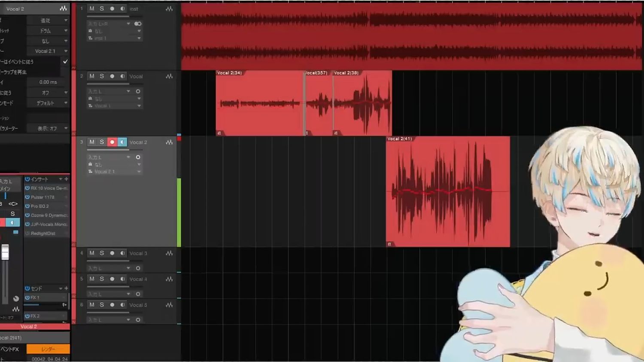Turn off the blue monitor button on Vocal 2
644x362 pixels.
coord(122,142)
